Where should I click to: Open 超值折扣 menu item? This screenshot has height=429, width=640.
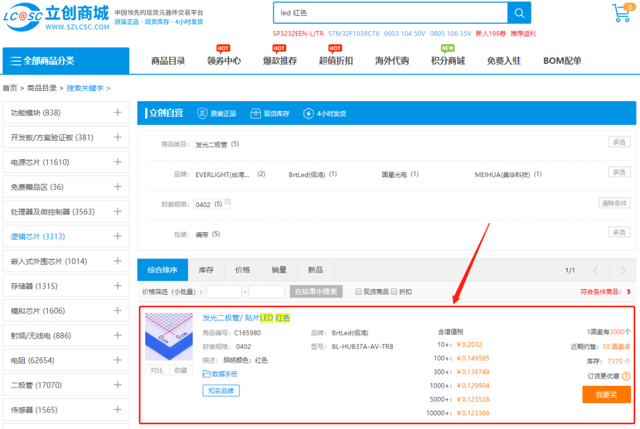click(336, 61)
